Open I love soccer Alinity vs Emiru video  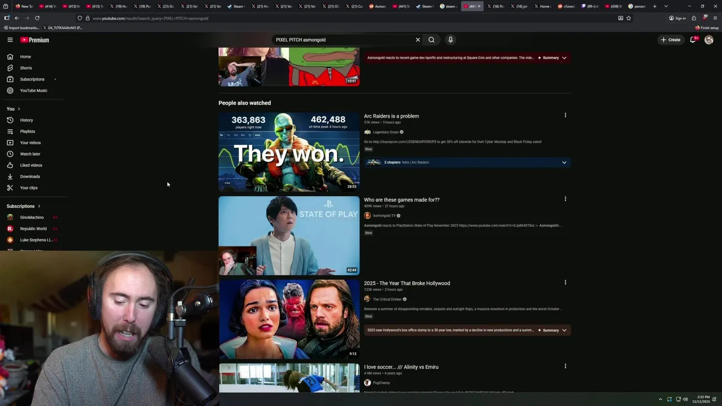coord(401,367)
